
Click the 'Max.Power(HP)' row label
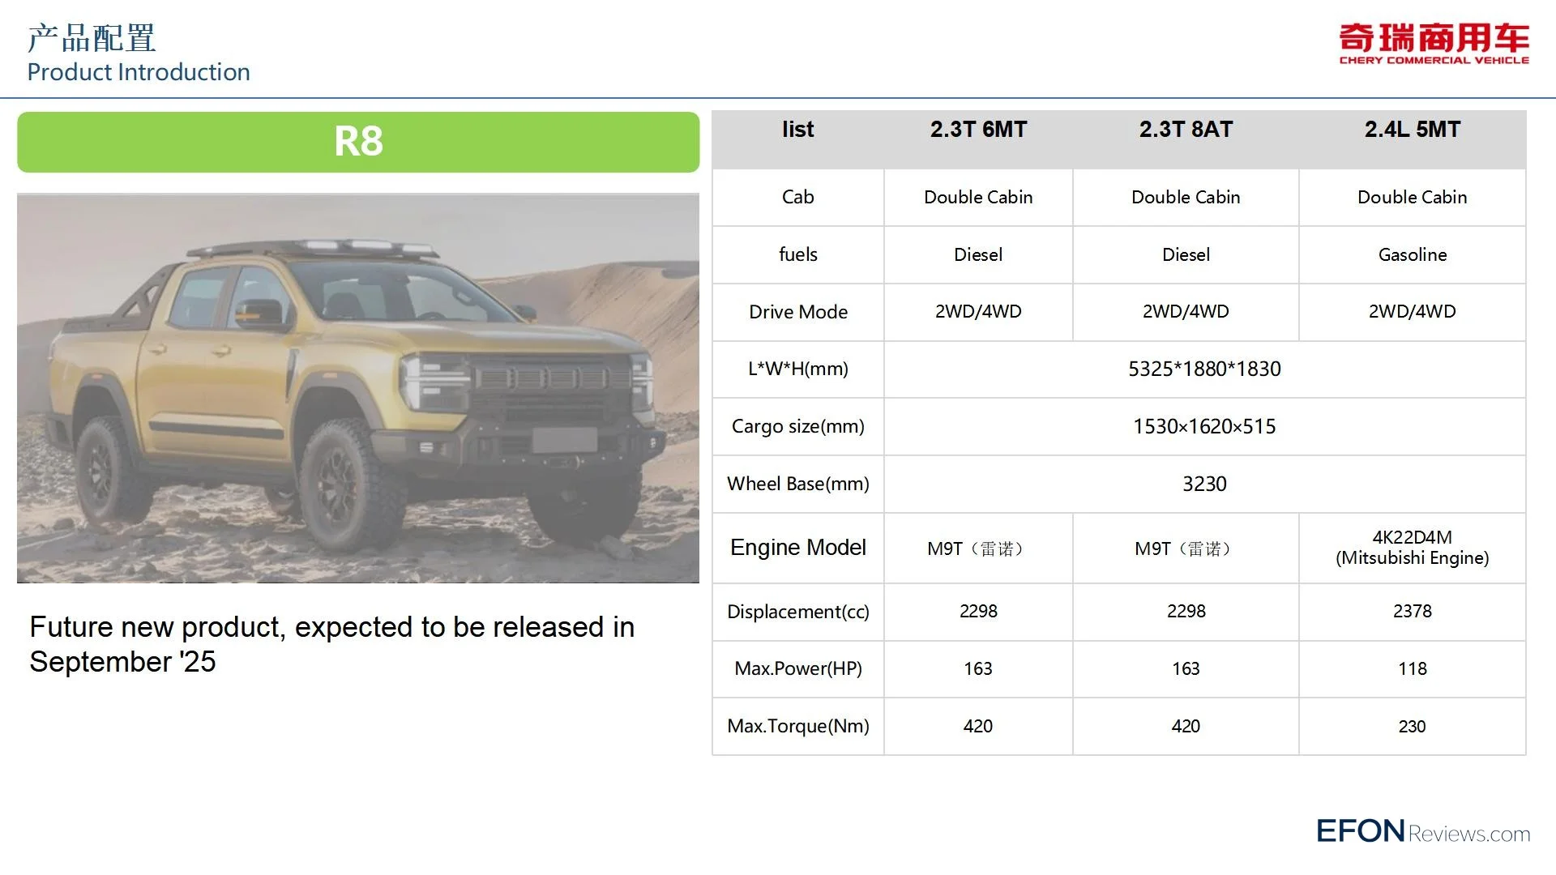tap(797, 669)
